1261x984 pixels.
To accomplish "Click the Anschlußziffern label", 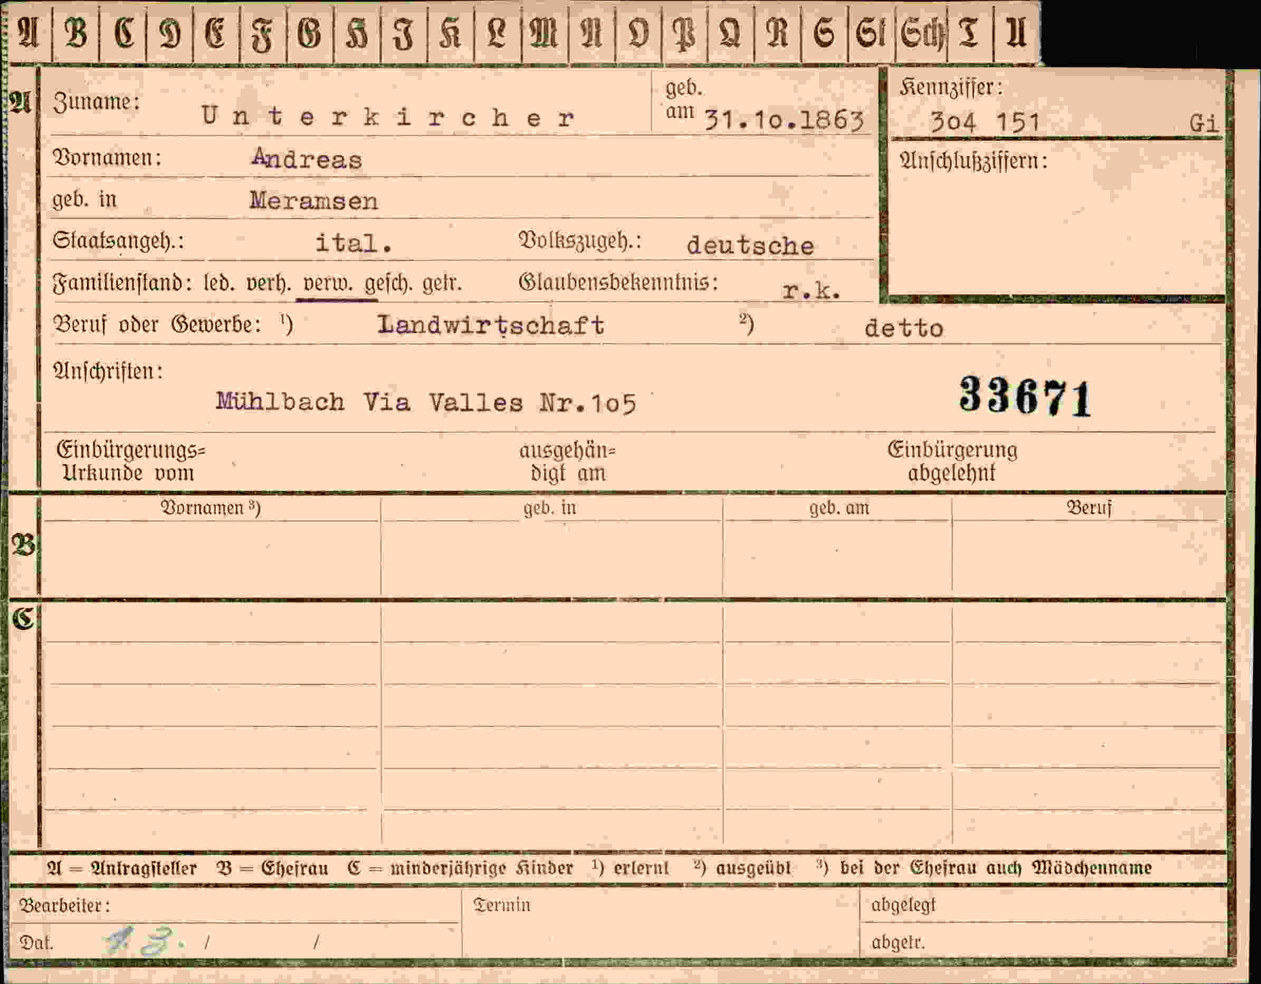I will (x=973, y=161).
